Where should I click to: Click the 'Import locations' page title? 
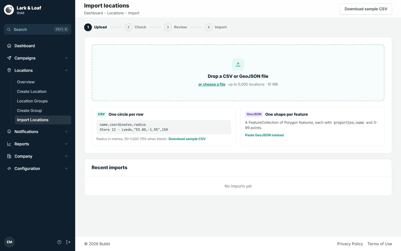[107, 6]
